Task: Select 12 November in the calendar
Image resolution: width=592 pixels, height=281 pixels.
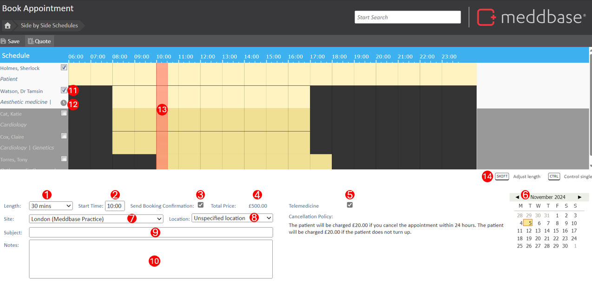Action: click(x=529, y=230)
